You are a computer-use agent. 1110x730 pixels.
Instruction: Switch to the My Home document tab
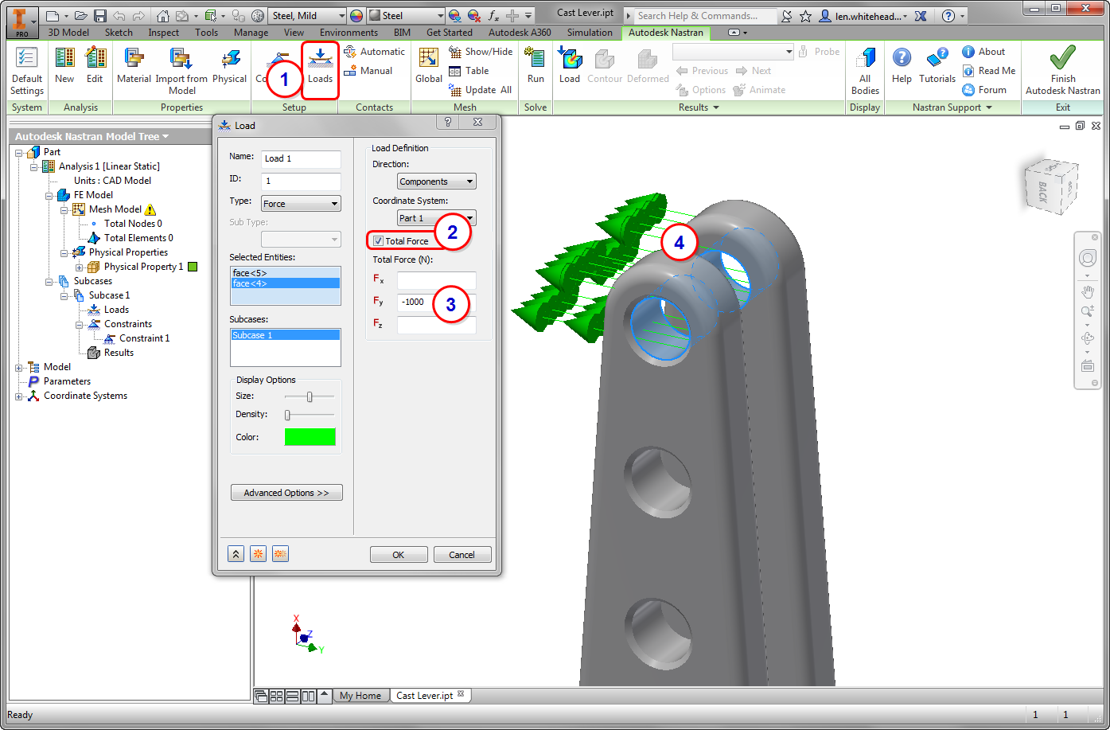(360, 696)
